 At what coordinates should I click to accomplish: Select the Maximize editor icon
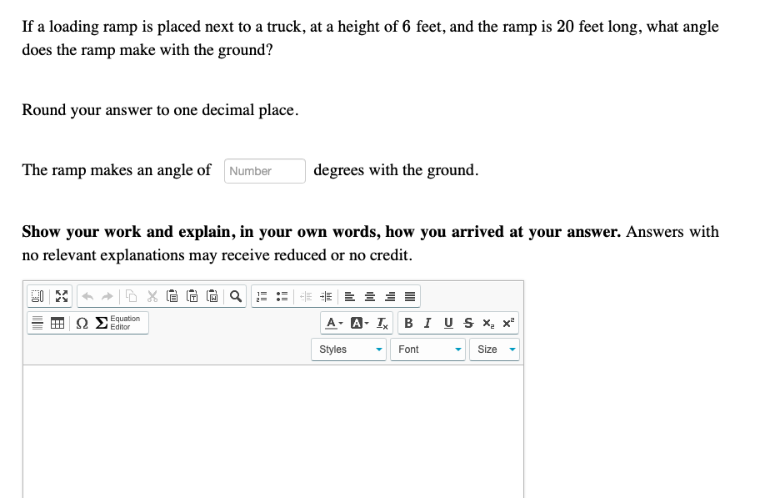click(61, 294)
